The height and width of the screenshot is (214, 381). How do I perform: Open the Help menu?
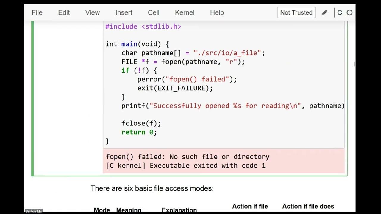[217, 13]
